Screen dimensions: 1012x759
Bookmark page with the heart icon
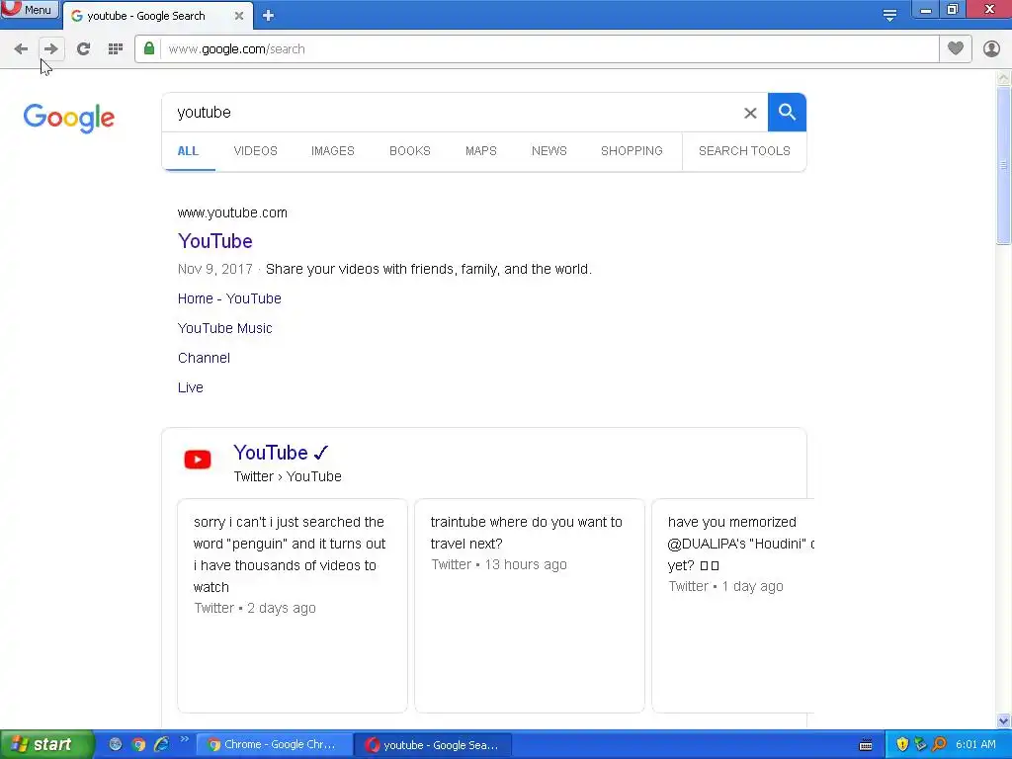(956, 48)
